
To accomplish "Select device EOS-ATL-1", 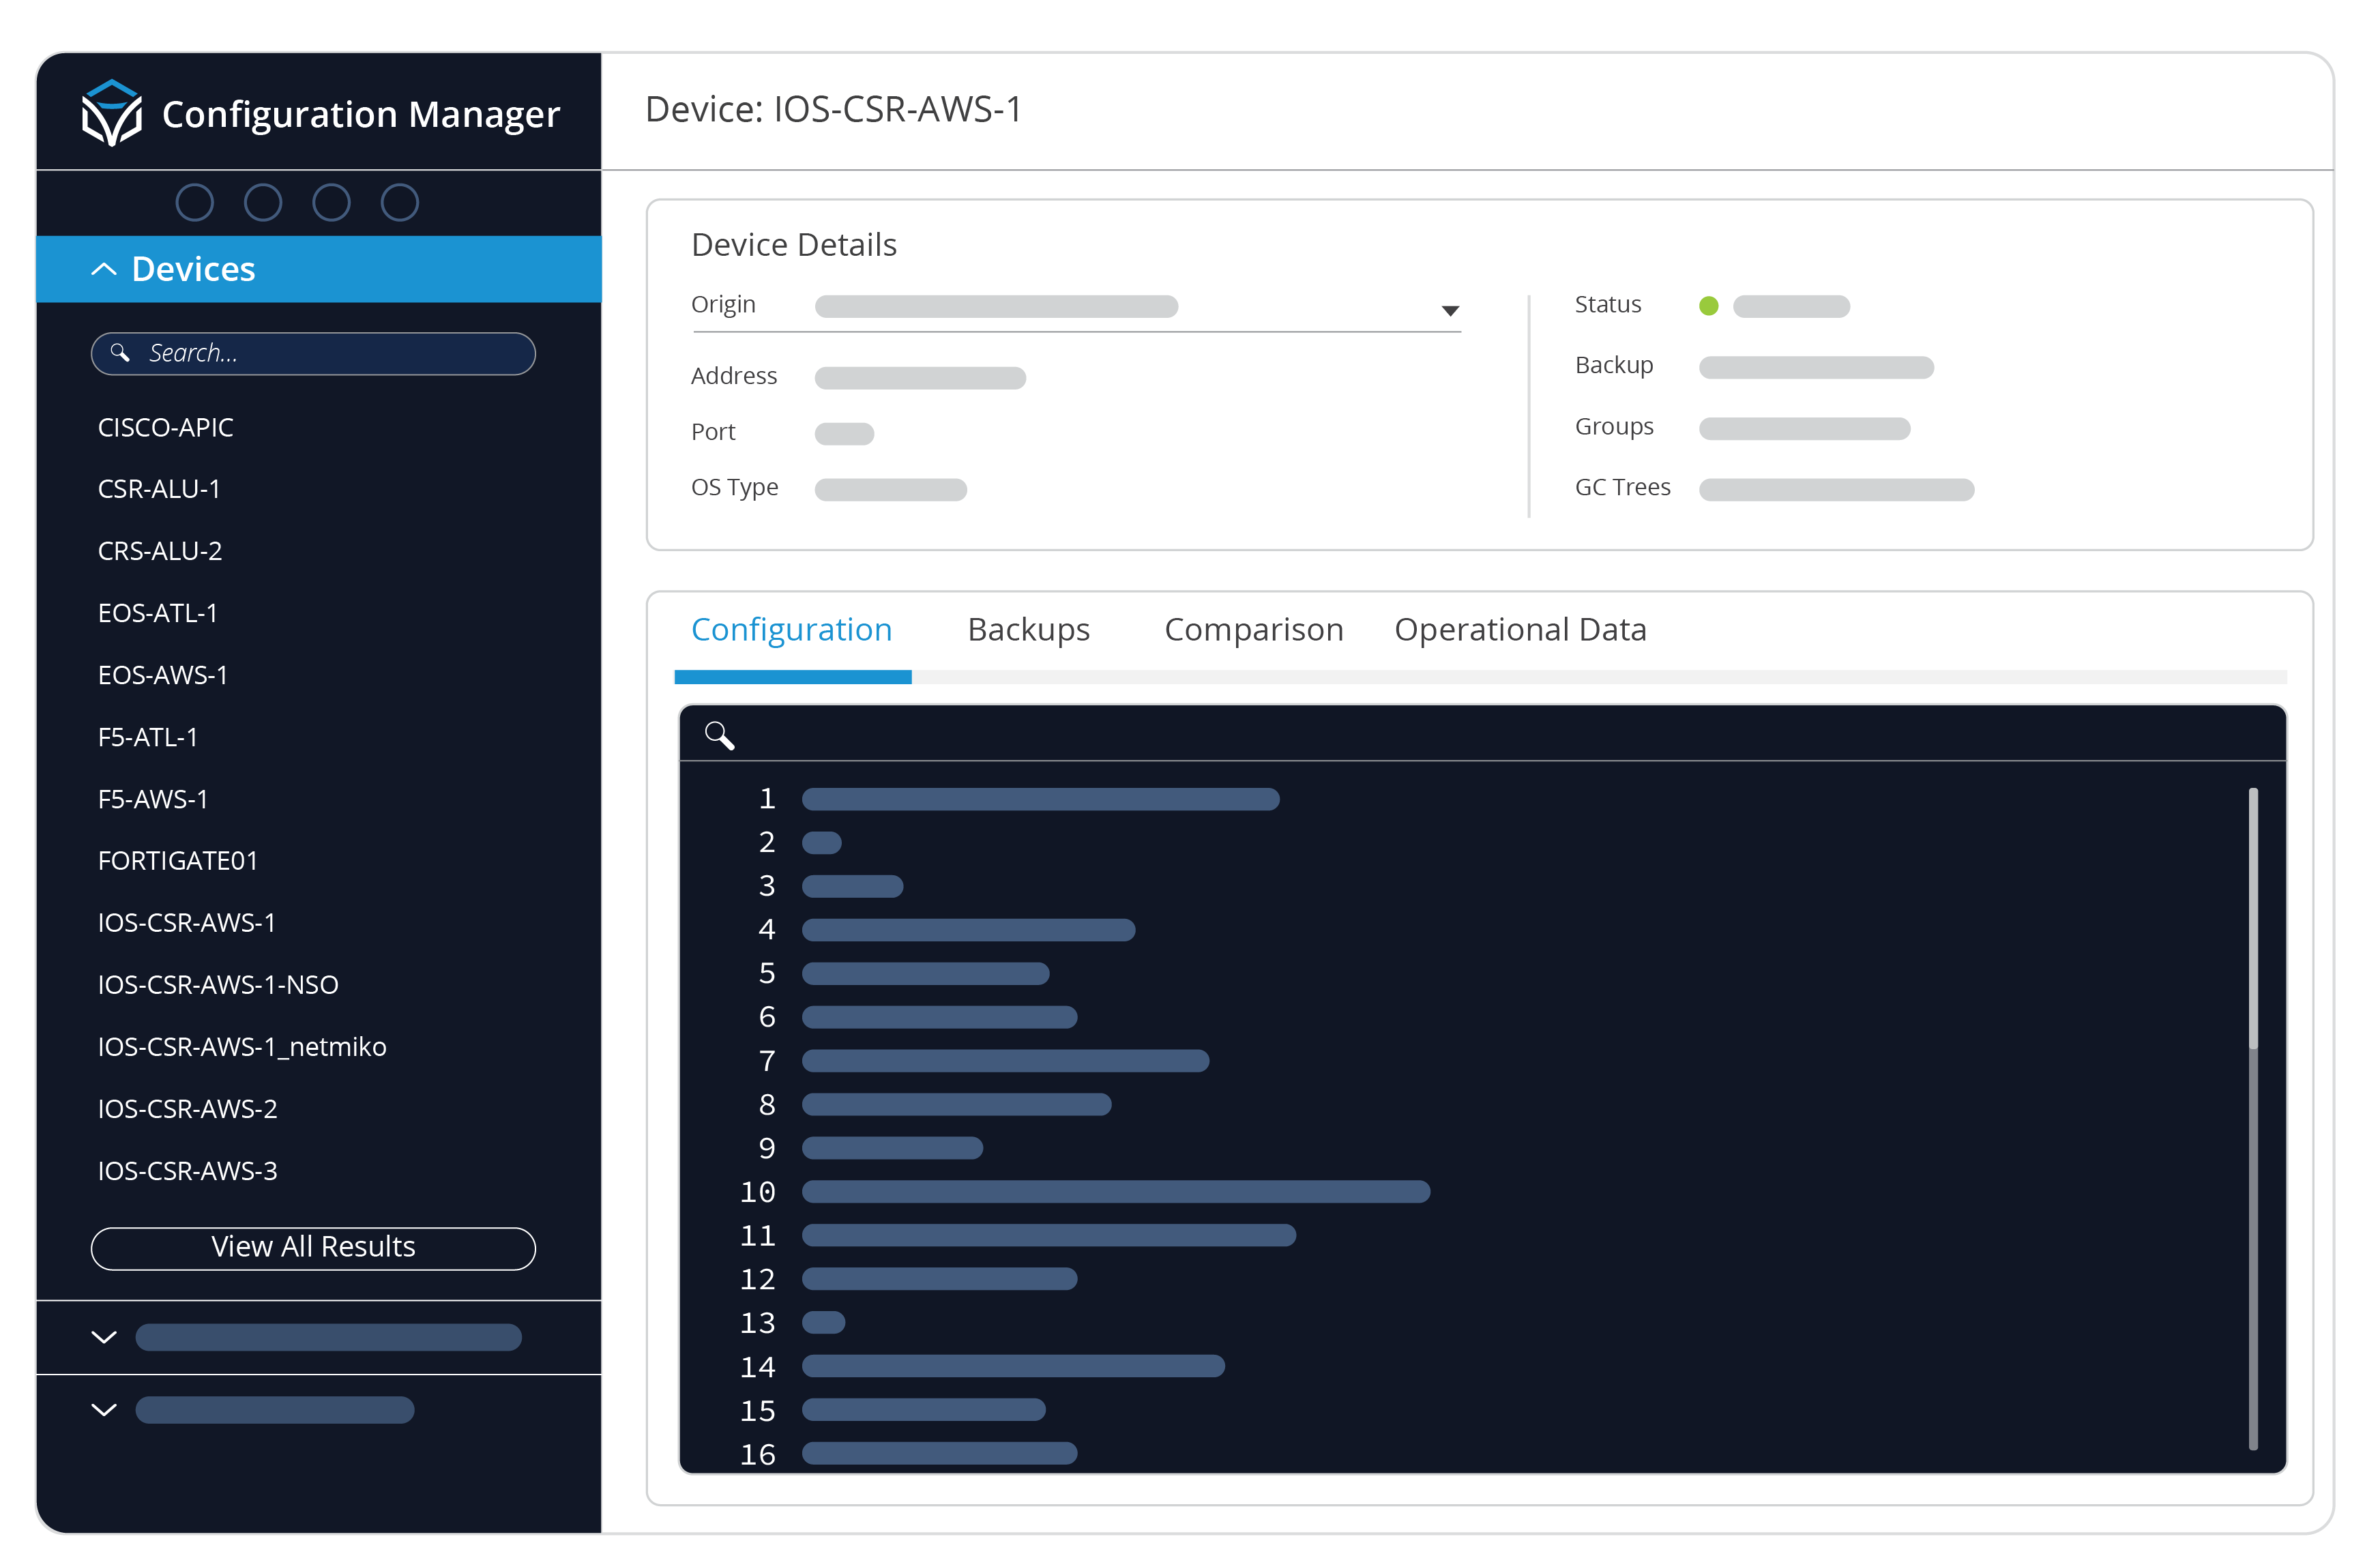I will tap(157, 613).
